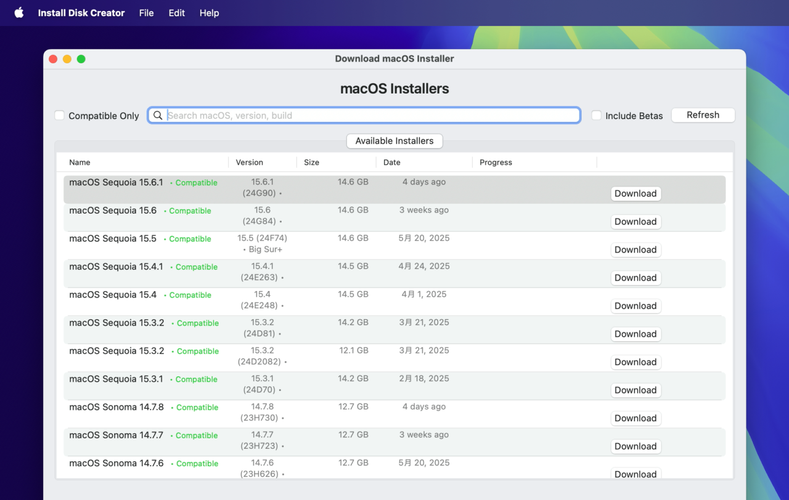Open the Help menu
The width and height of the screenshot is (789, 500).
pyautogui.click(x=209, y=12)
